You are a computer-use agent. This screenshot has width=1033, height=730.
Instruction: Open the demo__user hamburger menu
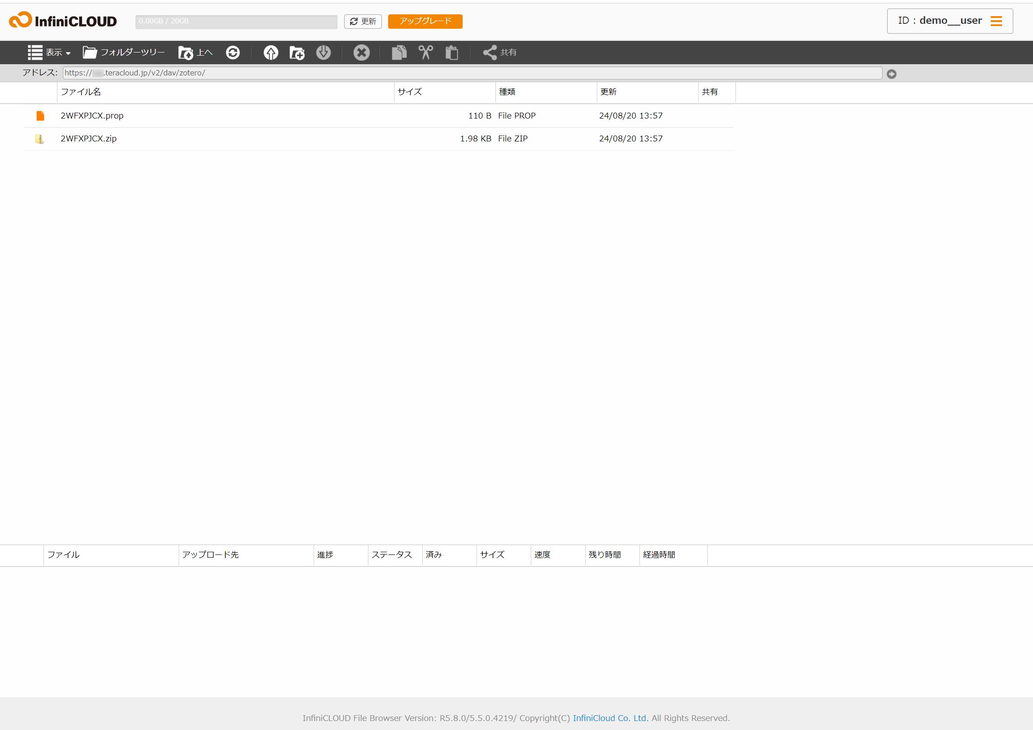(996, 21)
